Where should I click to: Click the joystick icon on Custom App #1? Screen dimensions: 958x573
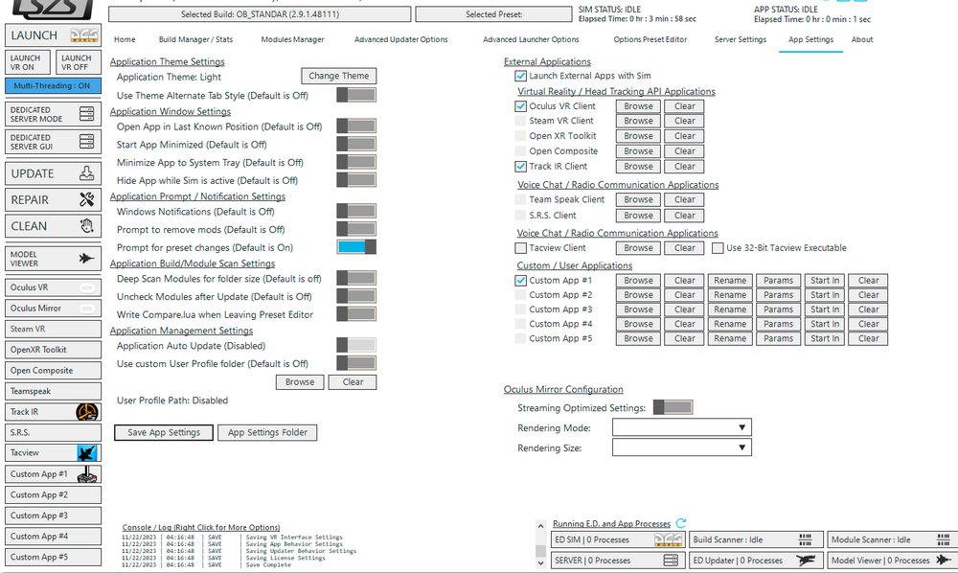point(87,474)
